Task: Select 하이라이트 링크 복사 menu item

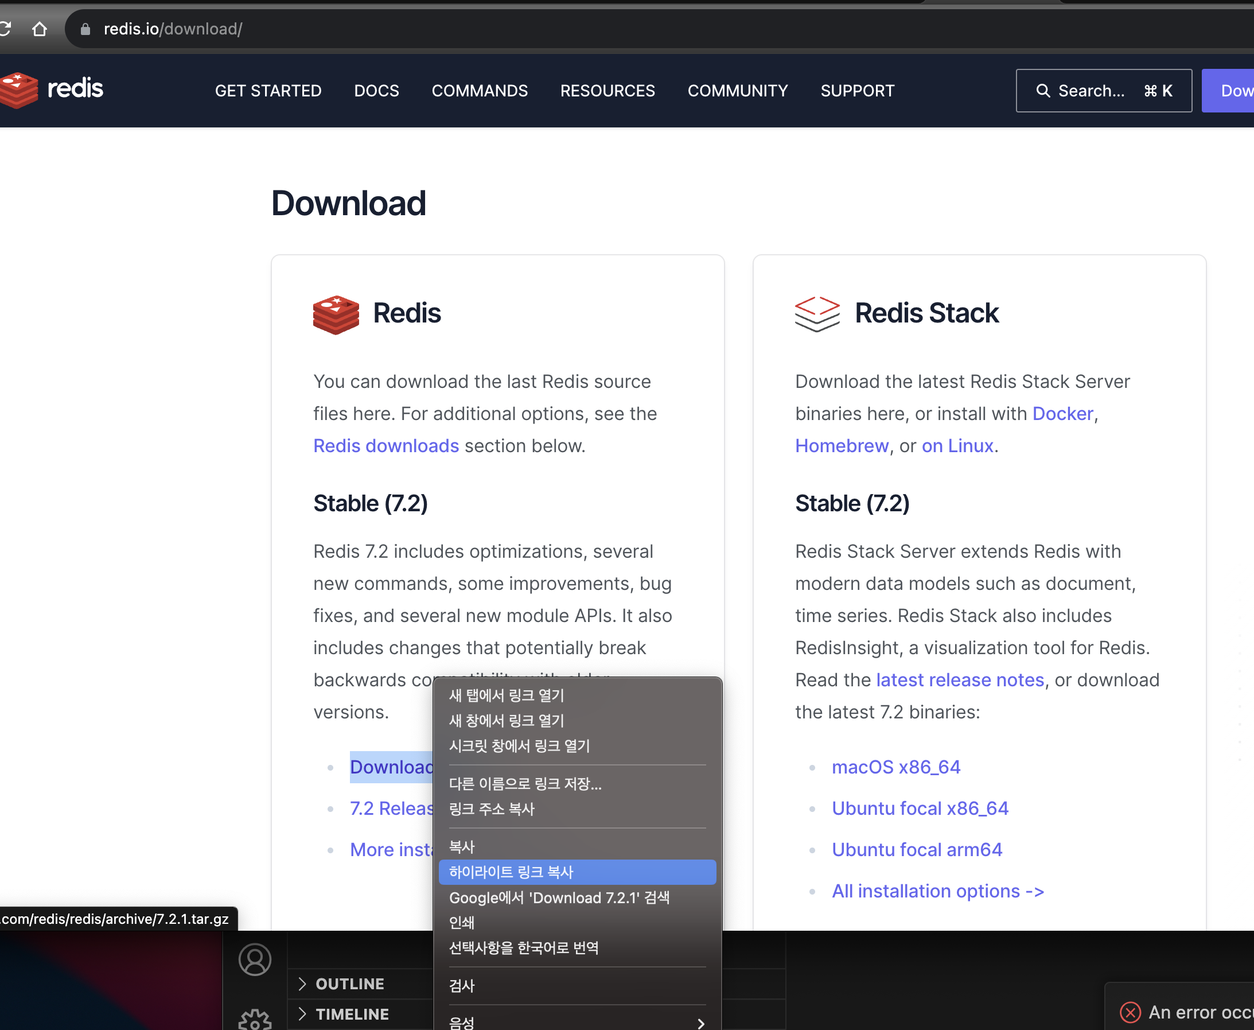Action: click(x=577, y=872)
